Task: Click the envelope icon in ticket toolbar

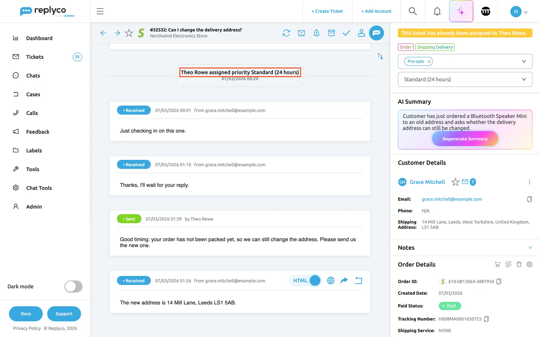Action: click(x=301, y=33)
